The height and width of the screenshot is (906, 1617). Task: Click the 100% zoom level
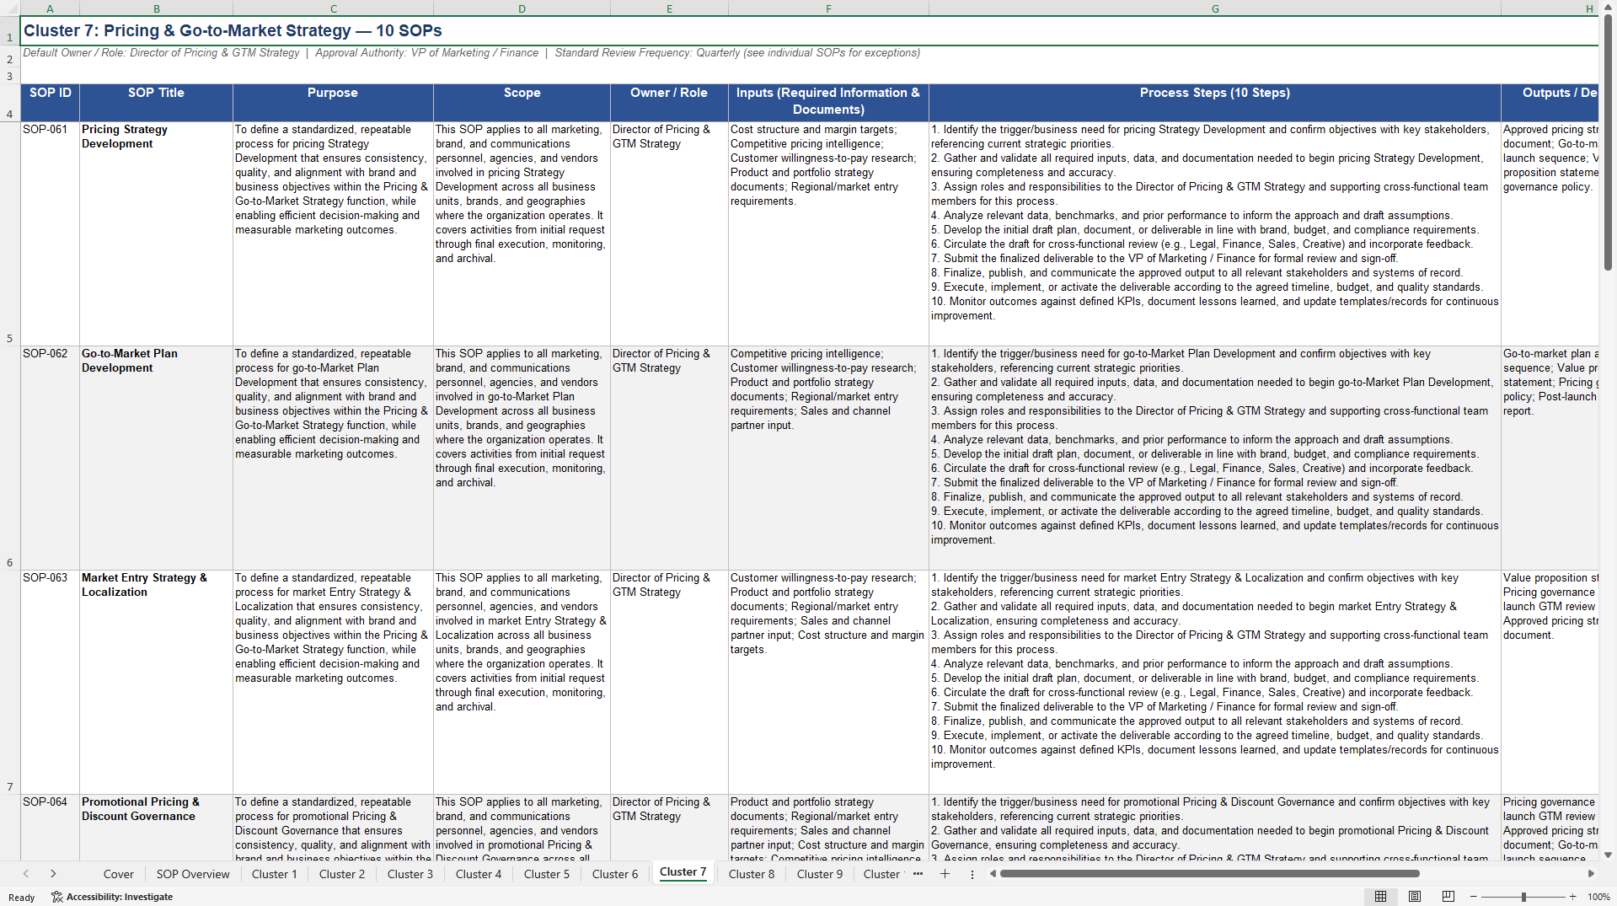pyautogui.click(x=1598, y=897)
